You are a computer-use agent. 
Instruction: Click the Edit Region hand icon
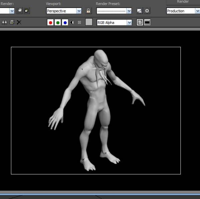[20, 11]
